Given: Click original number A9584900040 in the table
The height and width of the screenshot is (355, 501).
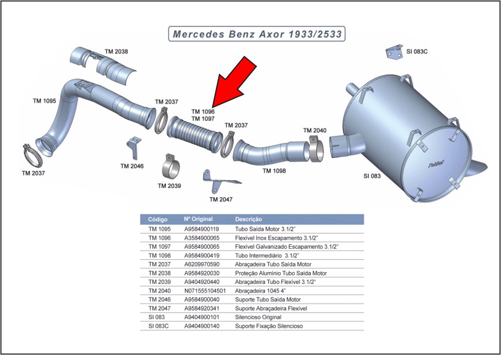Looking at the screenshot, I should (x=202, y=299).
